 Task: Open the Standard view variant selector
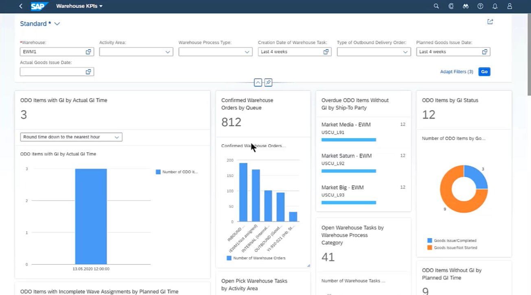(57, 24)
